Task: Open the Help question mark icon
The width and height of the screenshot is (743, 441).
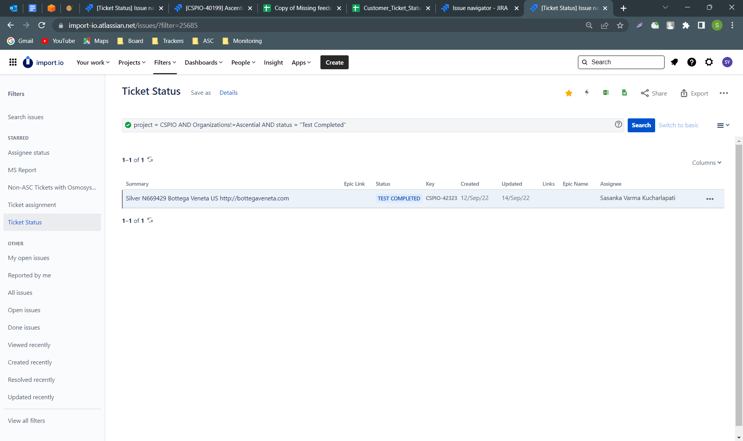Action: (692, 62)
